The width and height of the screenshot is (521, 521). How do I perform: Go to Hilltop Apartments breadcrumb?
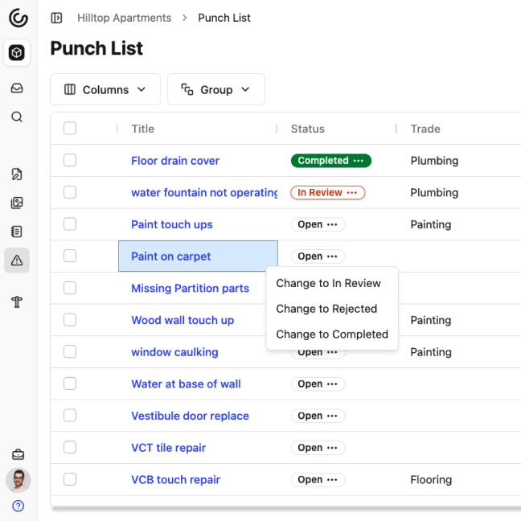(124, 18)
